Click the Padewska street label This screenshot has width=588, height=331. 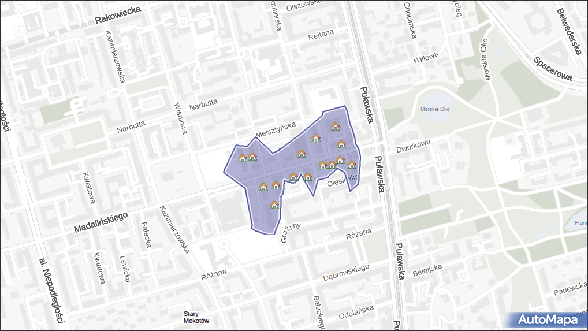pyautogui.click(x=570, y=289)
